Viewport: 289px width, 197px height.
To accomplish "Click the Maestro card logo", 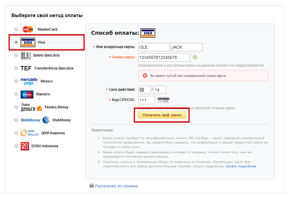I will pyautogui.click(x=27, y=95).
